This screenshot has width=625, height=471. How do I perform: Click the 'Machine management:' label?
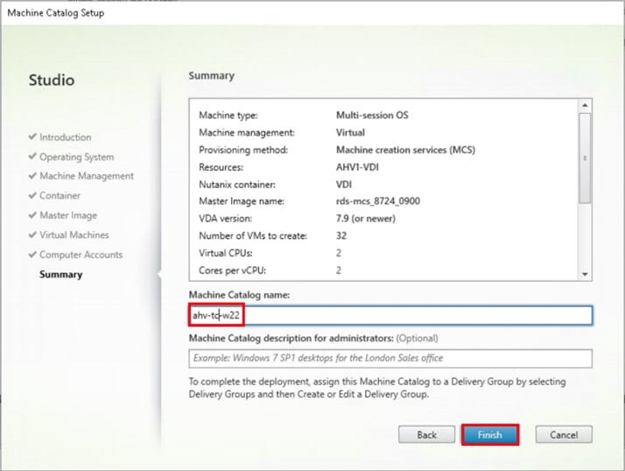click(x=247, y=133)
